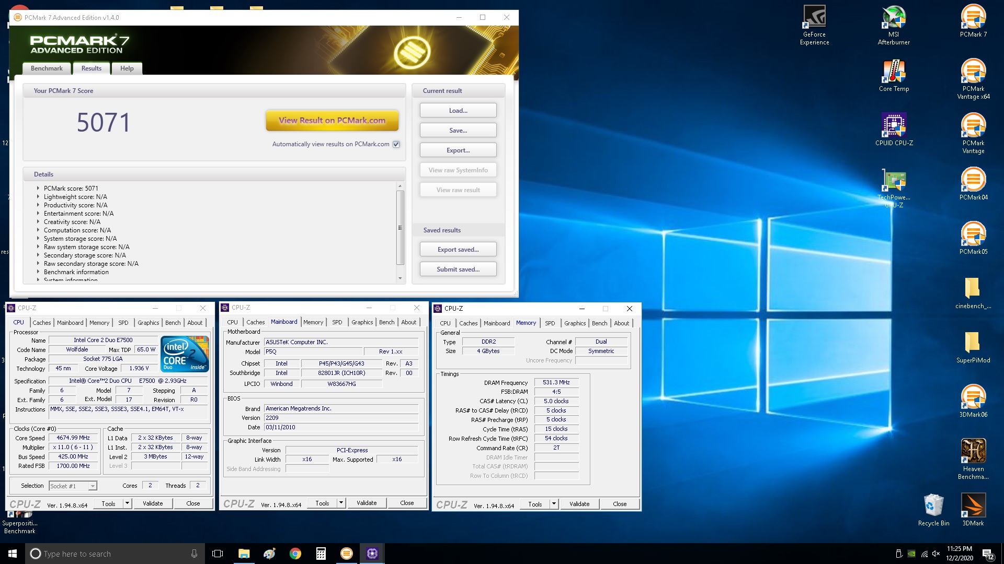The image size is (1004, 564).
Task: Click Intel Core 2 Duo logo badge
Action: (185, 354)
